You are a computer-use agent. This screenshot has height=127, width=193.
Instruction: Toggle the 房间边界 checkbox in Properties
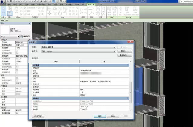(x=17, y=69)
